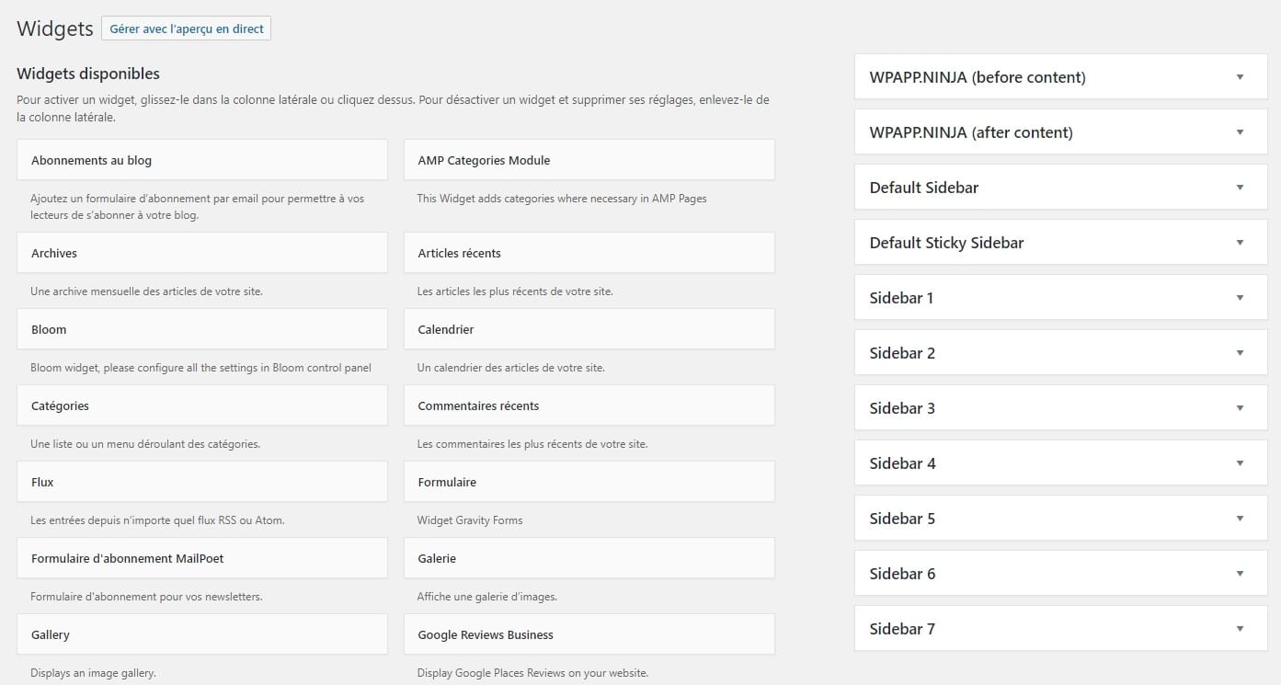Open Sidebar 6
Viewport: 1281px width, 685px height.
[1059, 573]
